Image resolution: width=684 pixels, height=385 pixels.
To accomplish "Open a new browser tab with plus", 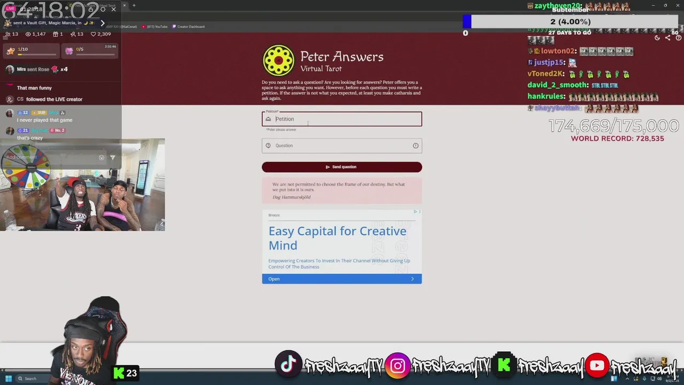I will [x=134, y=5].
